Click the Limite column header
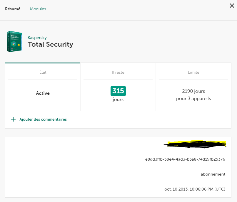 (193, 72)
